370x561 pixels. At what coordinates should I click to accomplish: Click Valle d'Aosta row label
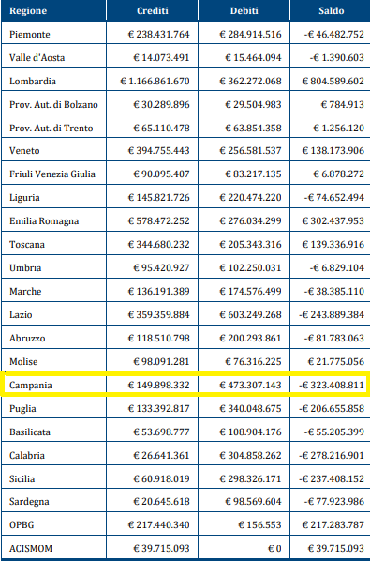pyautogui.click(x=37, y=58)
